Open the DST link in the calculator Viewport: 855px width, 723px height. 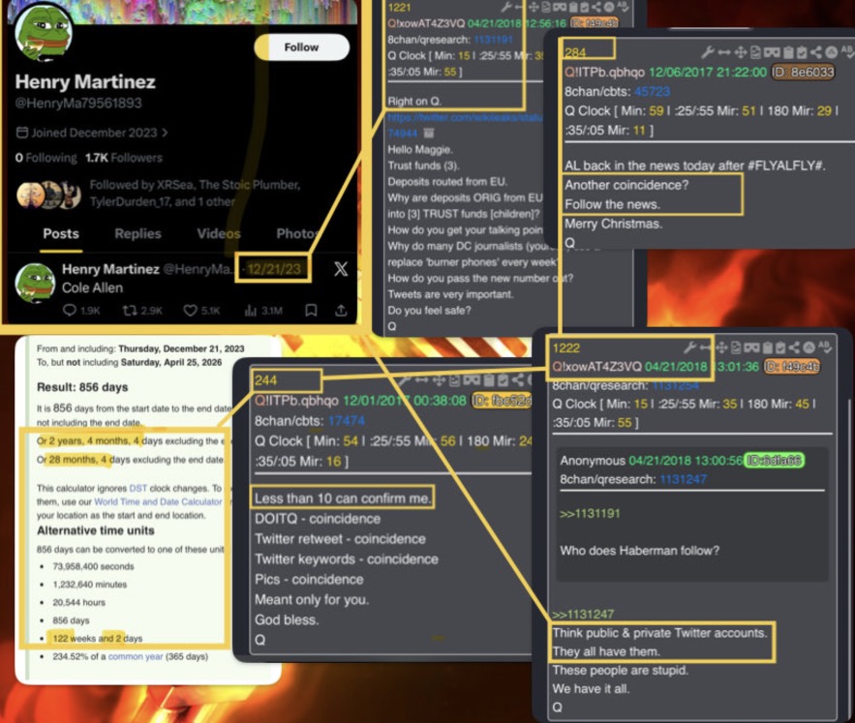(138, 488)
